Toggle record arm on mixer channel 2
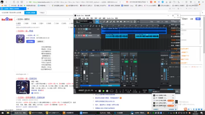The width and height of the screenshot is (205, 115). (x=103, y=64)
